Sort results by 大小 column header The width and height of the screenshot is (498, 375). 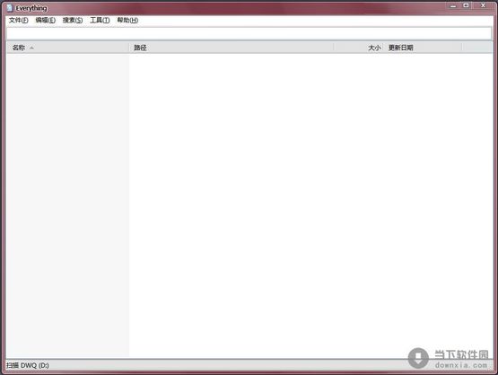point(359,48)
